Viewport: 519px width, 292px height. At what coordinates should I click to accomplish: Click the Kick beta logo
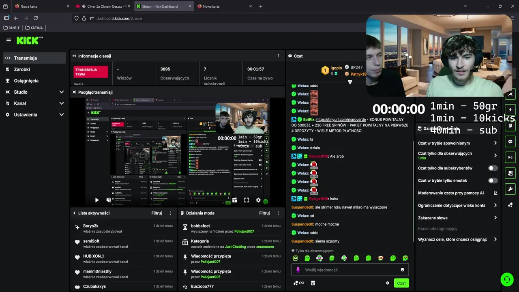click(30, 40)
